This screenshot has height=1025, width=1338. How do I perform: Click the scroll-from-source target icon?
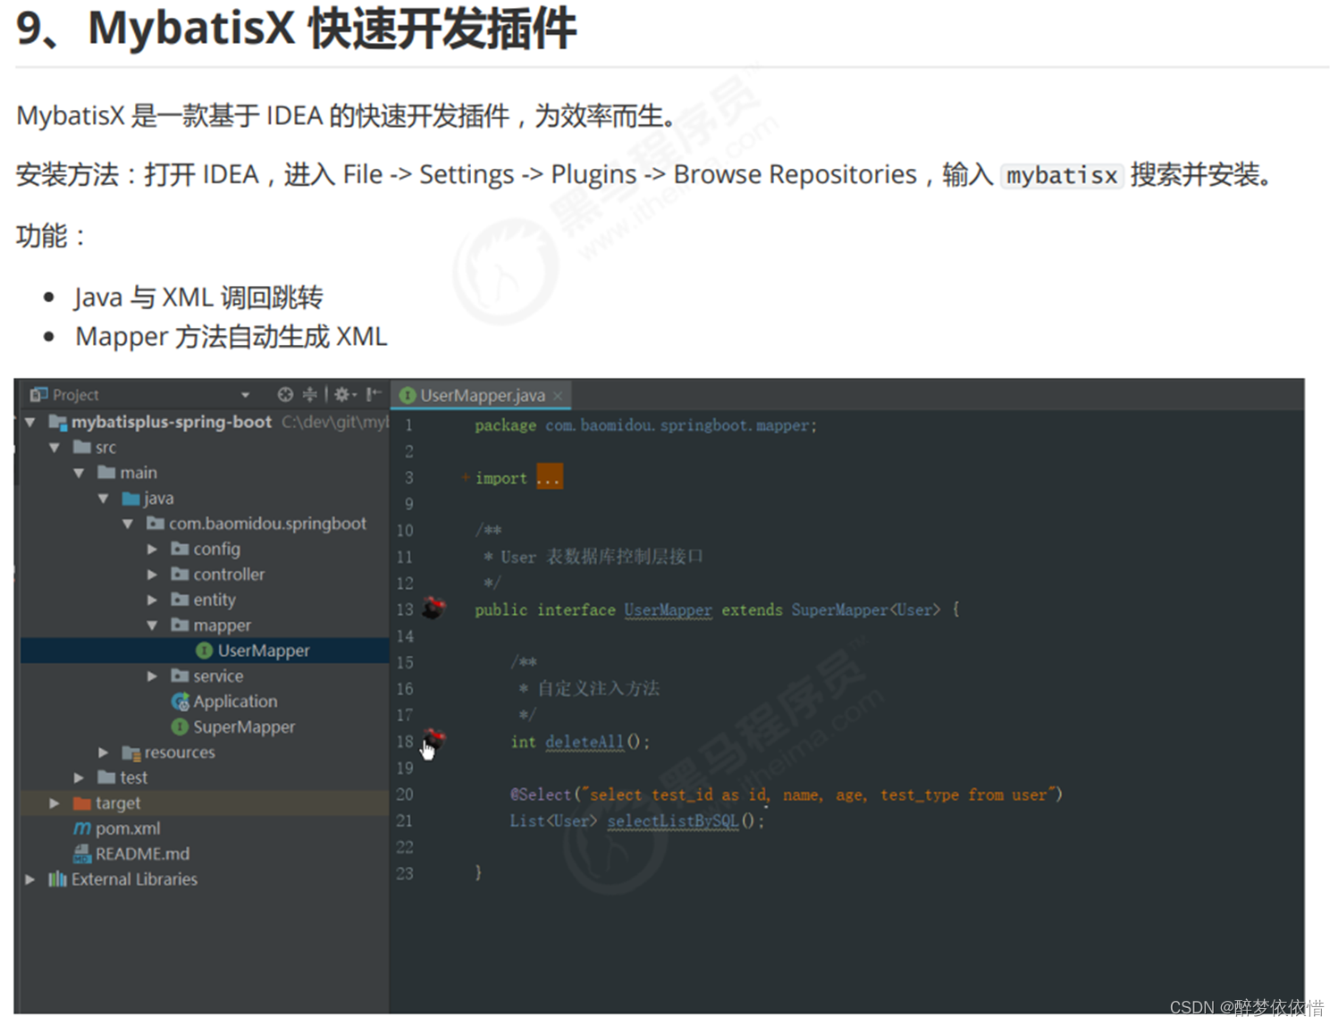click(285, 394)
